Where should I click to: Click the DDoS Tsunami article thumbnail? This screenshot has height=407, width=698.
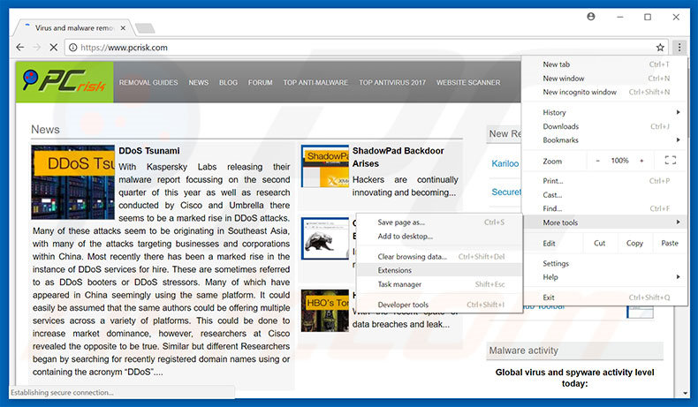pos(73,182)
